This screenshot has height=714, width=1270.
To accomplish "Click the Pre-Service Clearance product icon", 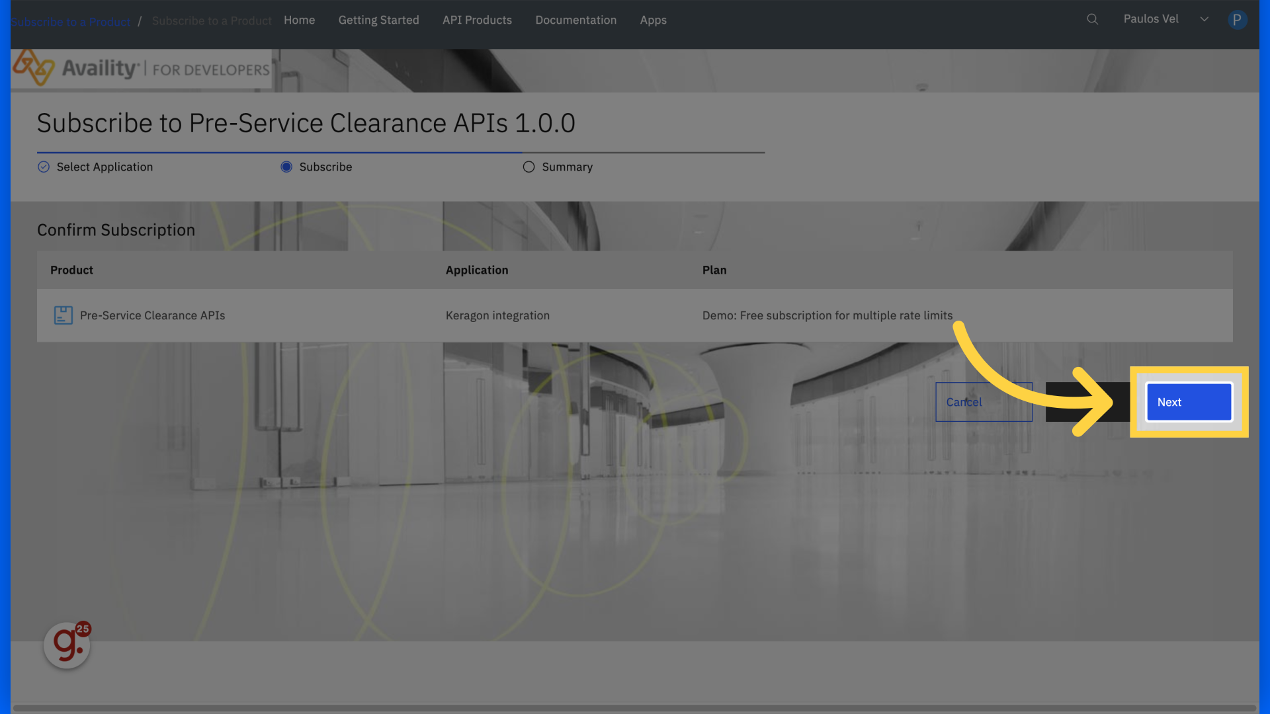I will [63, 315].
